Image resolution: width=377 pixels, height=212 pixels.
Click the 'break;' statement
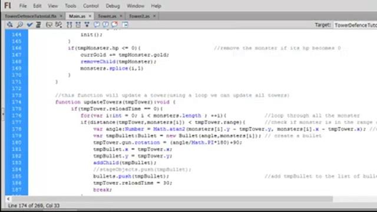point(102,190)
